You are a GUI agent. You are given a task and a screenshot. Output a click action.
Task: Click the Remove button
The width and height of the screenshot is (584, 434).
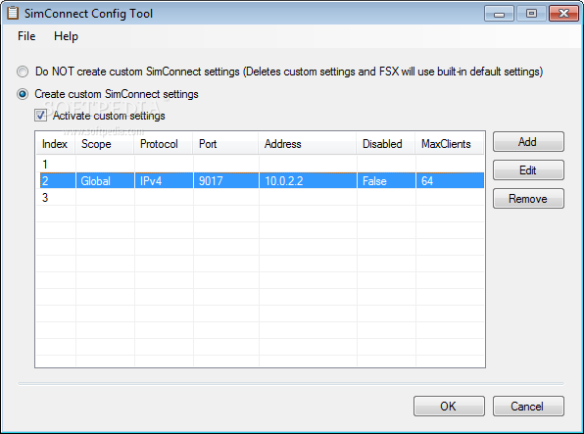[x=528, y=199]
